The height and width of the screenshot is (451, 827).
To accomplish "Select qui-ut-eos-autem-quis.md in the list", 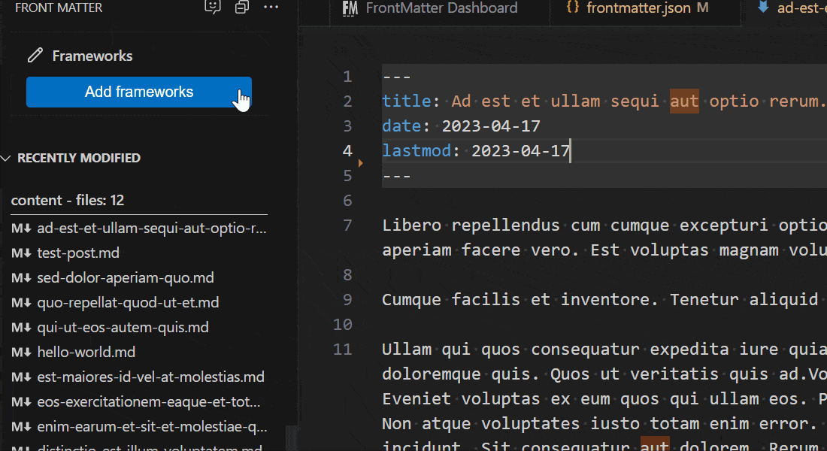I will pyautogui.click(x=123, y=328).
